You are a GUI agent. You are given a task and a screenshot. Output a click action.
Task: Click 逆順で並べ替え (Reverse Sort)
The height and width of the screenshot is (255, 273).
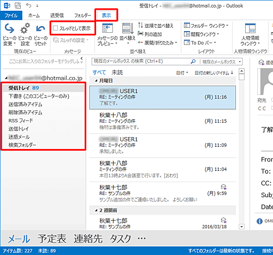[156, 26]
